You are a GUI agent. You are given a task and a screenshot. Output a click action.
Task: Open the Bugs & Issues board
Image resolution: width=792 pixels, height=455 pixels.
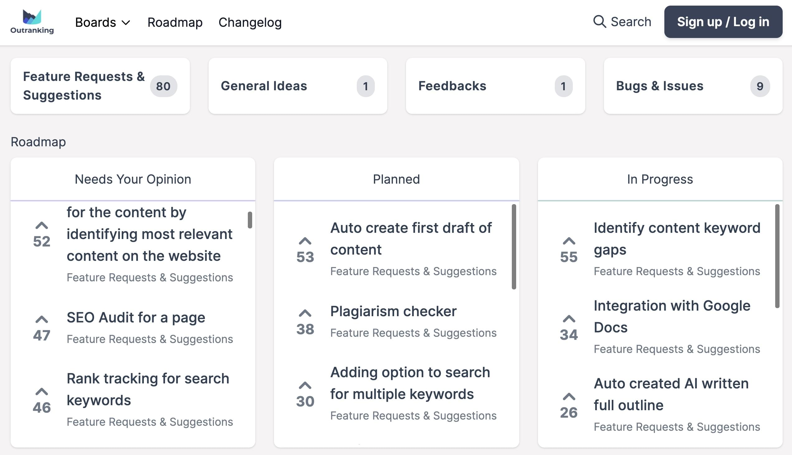(x=693, y=86)
